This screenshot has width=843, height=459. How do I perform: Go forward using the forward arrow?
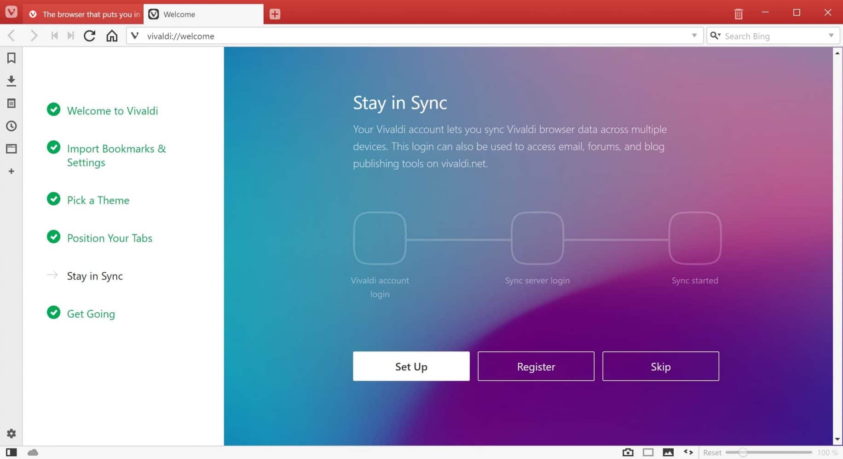tap(34, 36)
